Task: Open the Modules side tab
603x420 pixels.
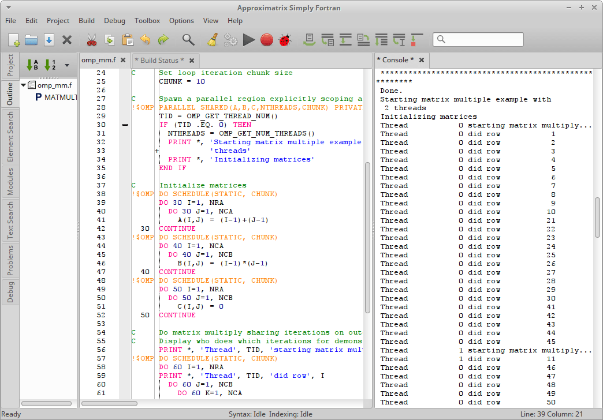Action: click(x=10, y=181)
